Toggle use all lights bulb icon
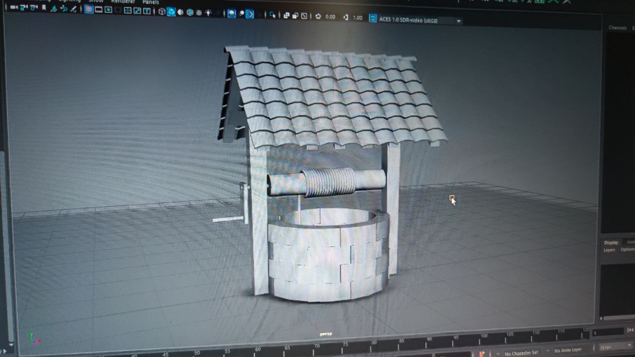The height and width of the screenshot is (357, 635). click(x=208, y=12)
